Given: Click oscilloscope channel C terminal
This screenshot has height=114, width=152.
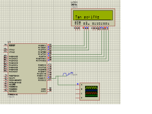Looking at the screenshot, I should (78, 94).
